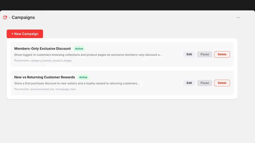
Task: Click 'Placements: announcement_bar, homepage_hero' text
Action: [x=45, y=89]
